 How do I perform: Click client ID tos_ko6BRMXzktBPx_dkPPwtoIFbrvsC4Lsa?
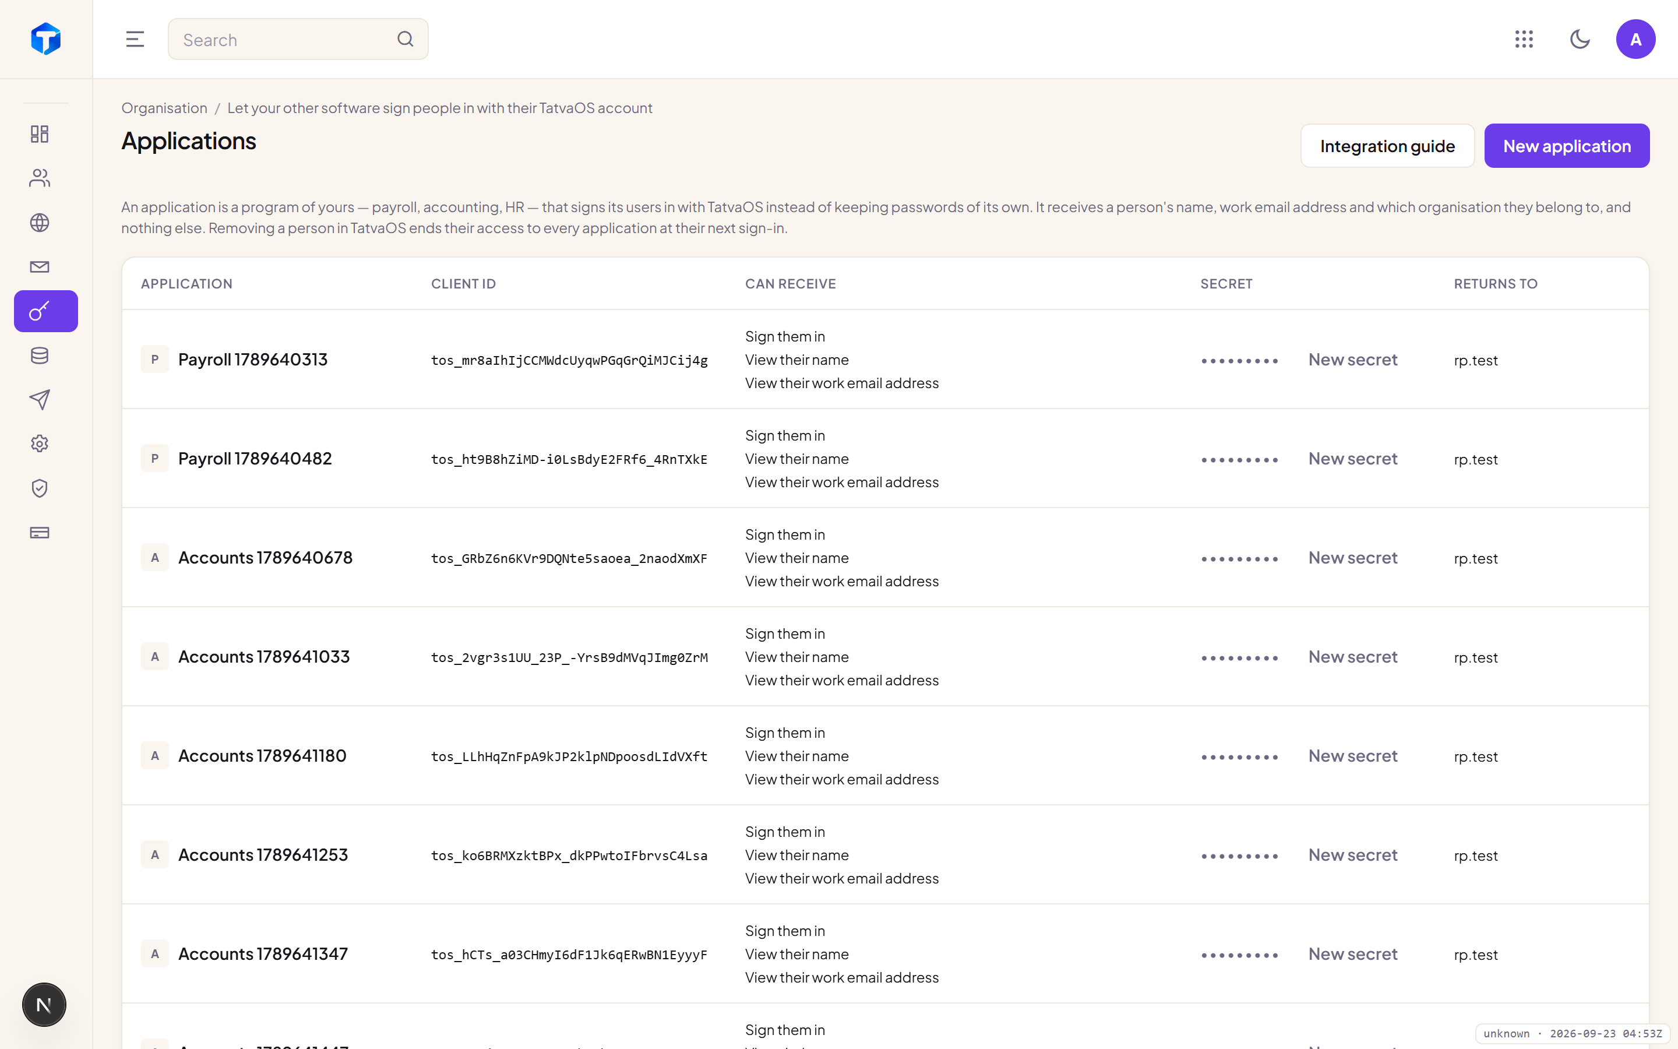click(x=569, y=856)
